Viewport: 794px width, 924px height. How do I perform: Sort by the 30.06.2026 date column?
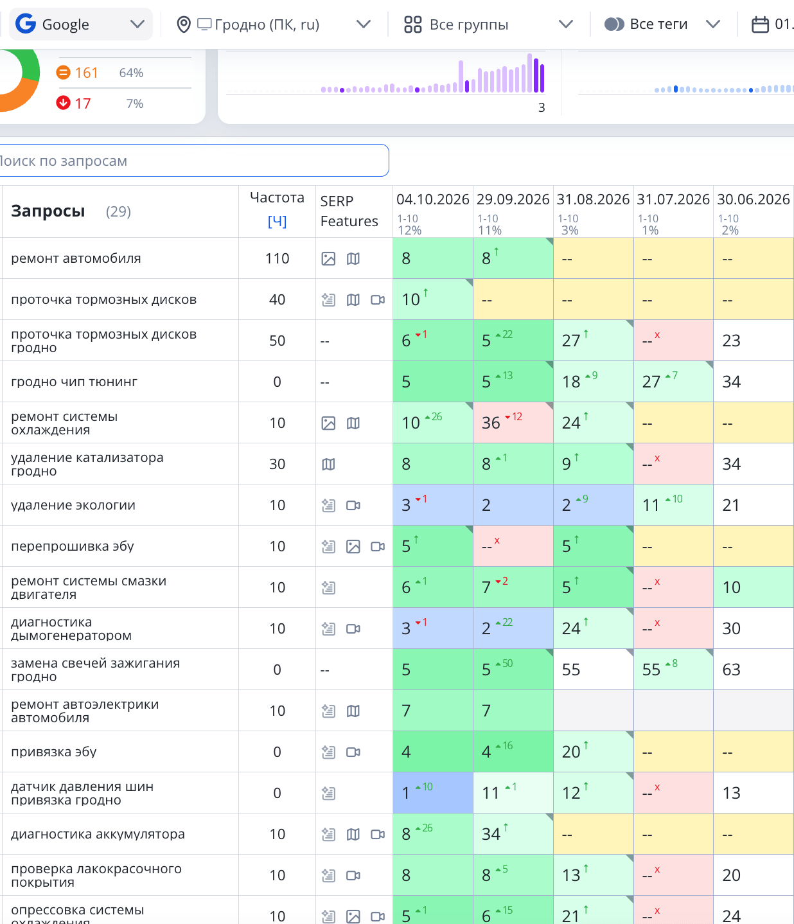754,199
